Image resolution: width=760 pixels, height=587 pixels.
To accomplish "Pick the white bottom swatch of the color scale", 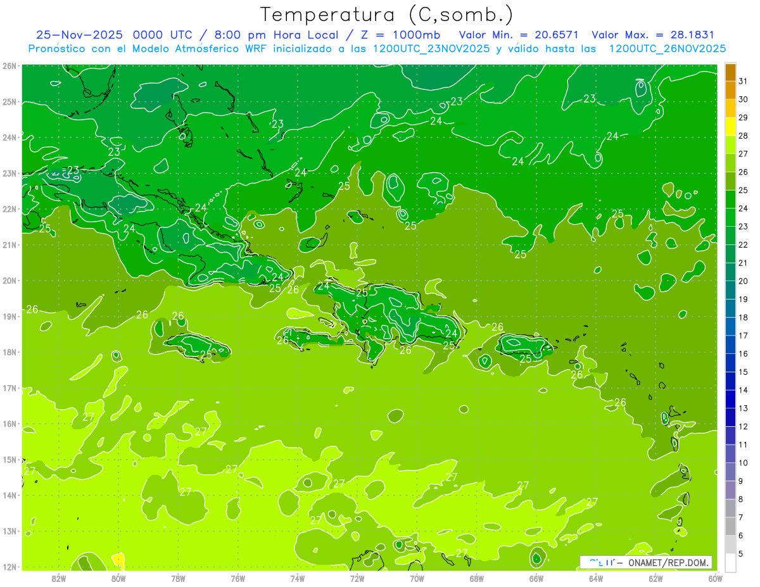I will point(730,562).
